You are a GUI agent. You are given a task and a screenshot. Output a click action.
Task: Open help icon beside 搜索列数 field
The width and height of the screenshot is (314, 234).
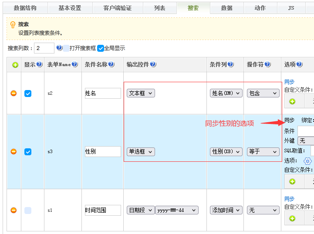pyautogui.click(x=59, y=48)
